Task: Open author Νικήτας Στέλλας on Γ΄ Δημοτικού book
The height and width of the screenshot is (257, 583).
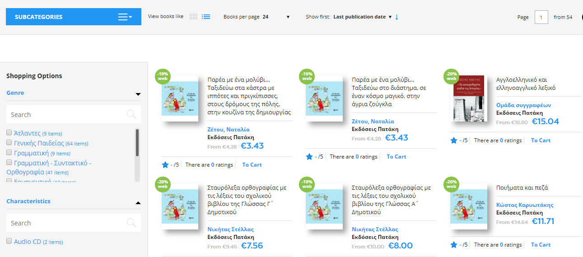Action: (x=230, y=229)
